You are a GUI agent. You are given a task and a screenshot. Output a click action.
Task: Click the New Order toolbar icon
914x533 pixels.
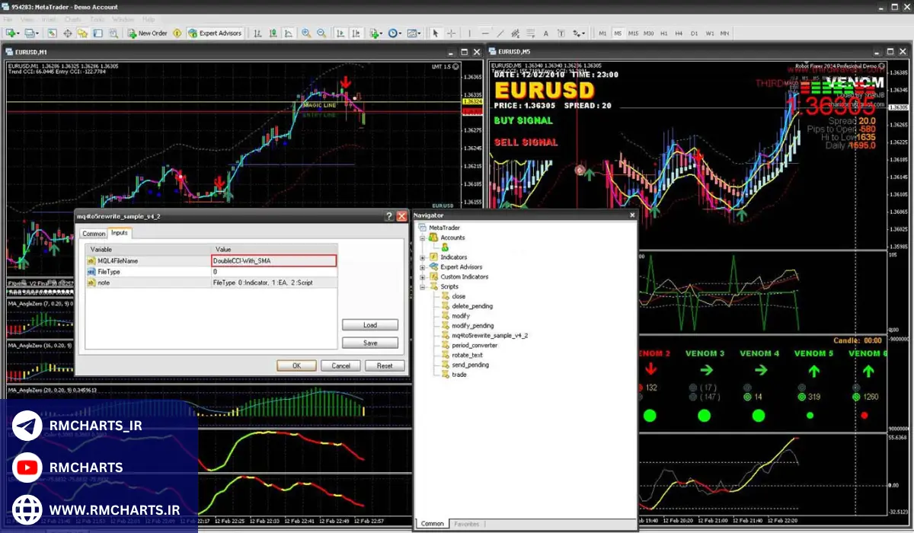click(x=147, y=34)
